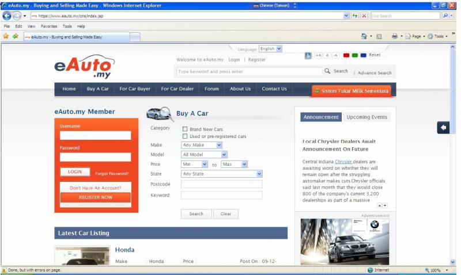The image size is (461, 275).
Task: Click the toolbar overflow chevron
Action: pos(454,33)
